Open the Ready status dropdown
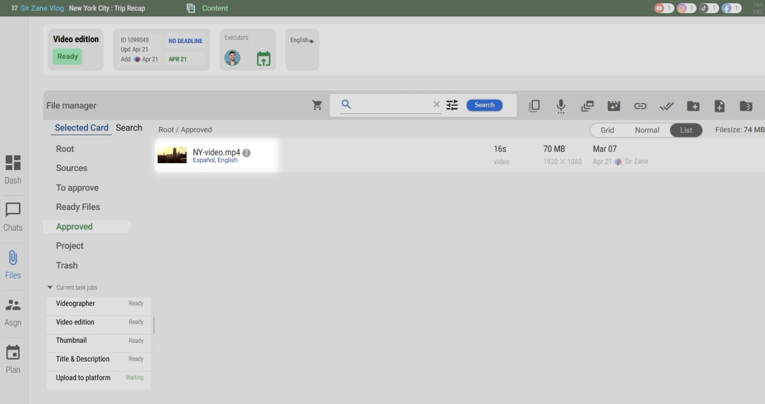This screenshot has height=404, width=765. click(x=67, y=57)
